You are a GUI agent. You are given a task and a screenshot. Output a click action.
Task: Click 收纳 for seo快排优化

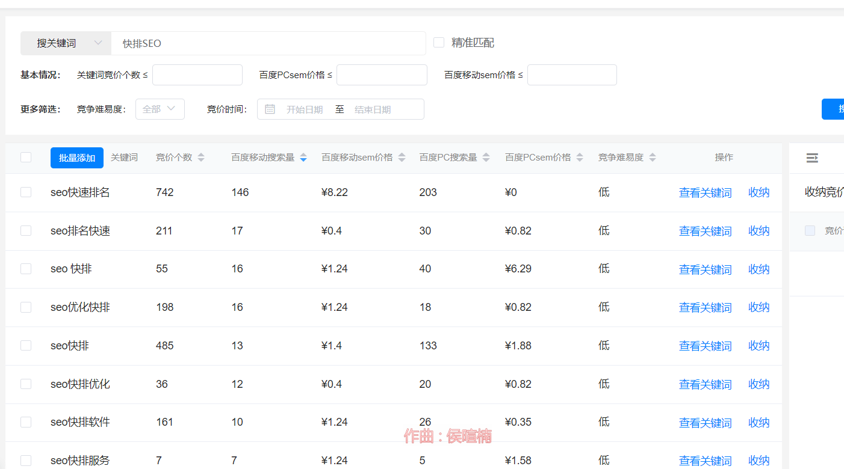pyautogui.click(x=759, y=384)
